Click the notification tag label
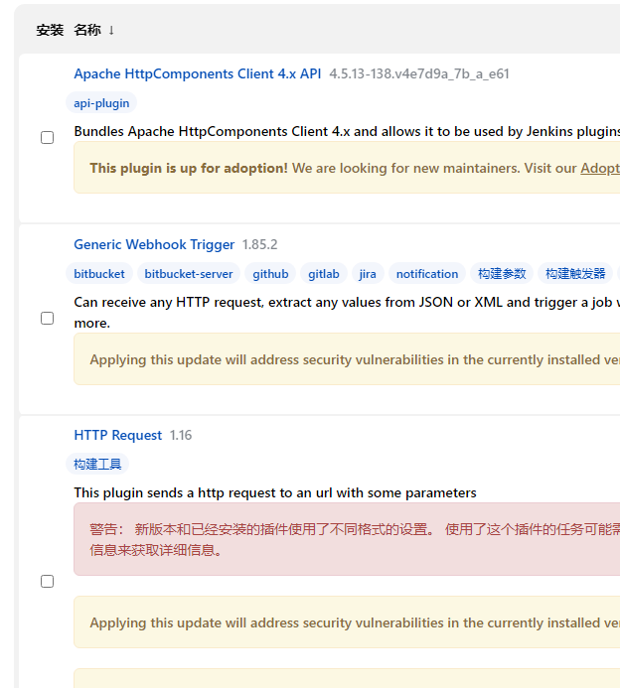Image resolution: width=620 pixels, height=688 pixels. pos(427,274)
